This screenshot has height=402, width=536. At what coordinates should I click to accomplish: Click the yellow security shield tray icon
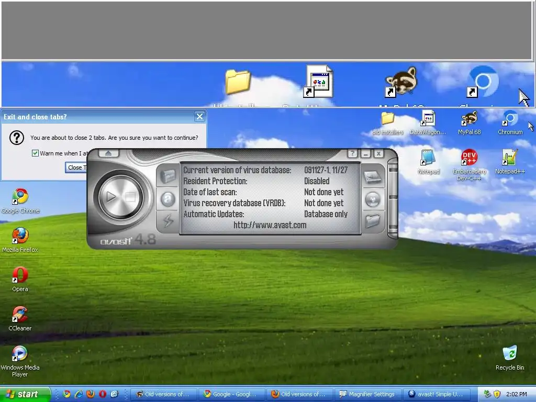click(x=497, y=394)
